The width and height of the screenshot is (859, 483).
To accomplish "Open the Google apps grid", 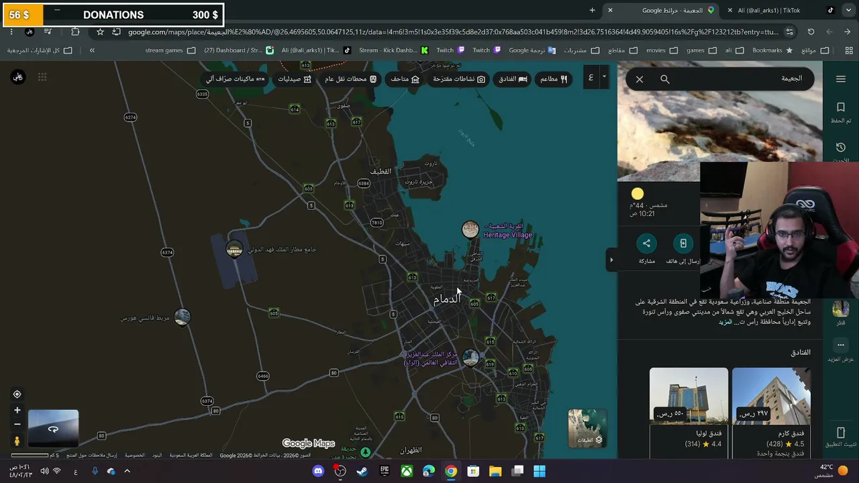I will [x=42, y=78].
